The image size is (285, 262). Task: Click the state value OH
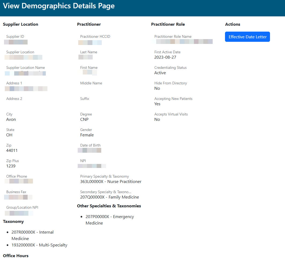click(x=9, y=135)
